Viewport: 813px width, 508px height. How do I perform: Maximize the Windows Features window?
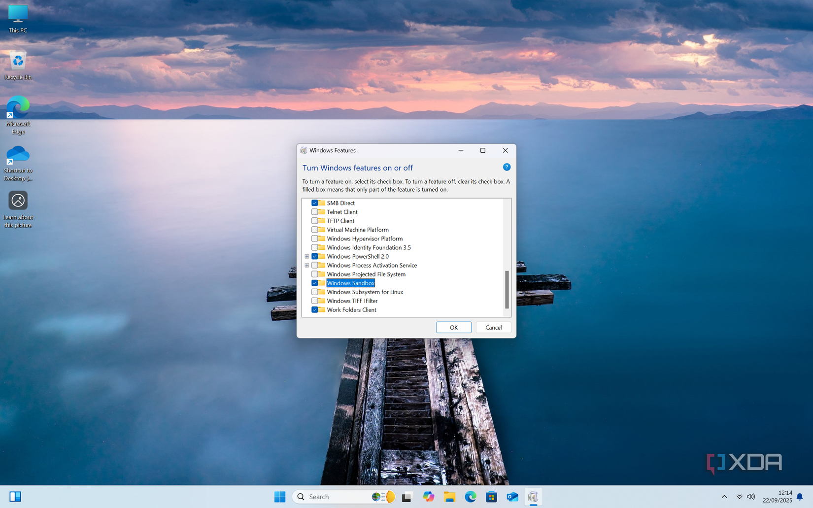point(483,150)
